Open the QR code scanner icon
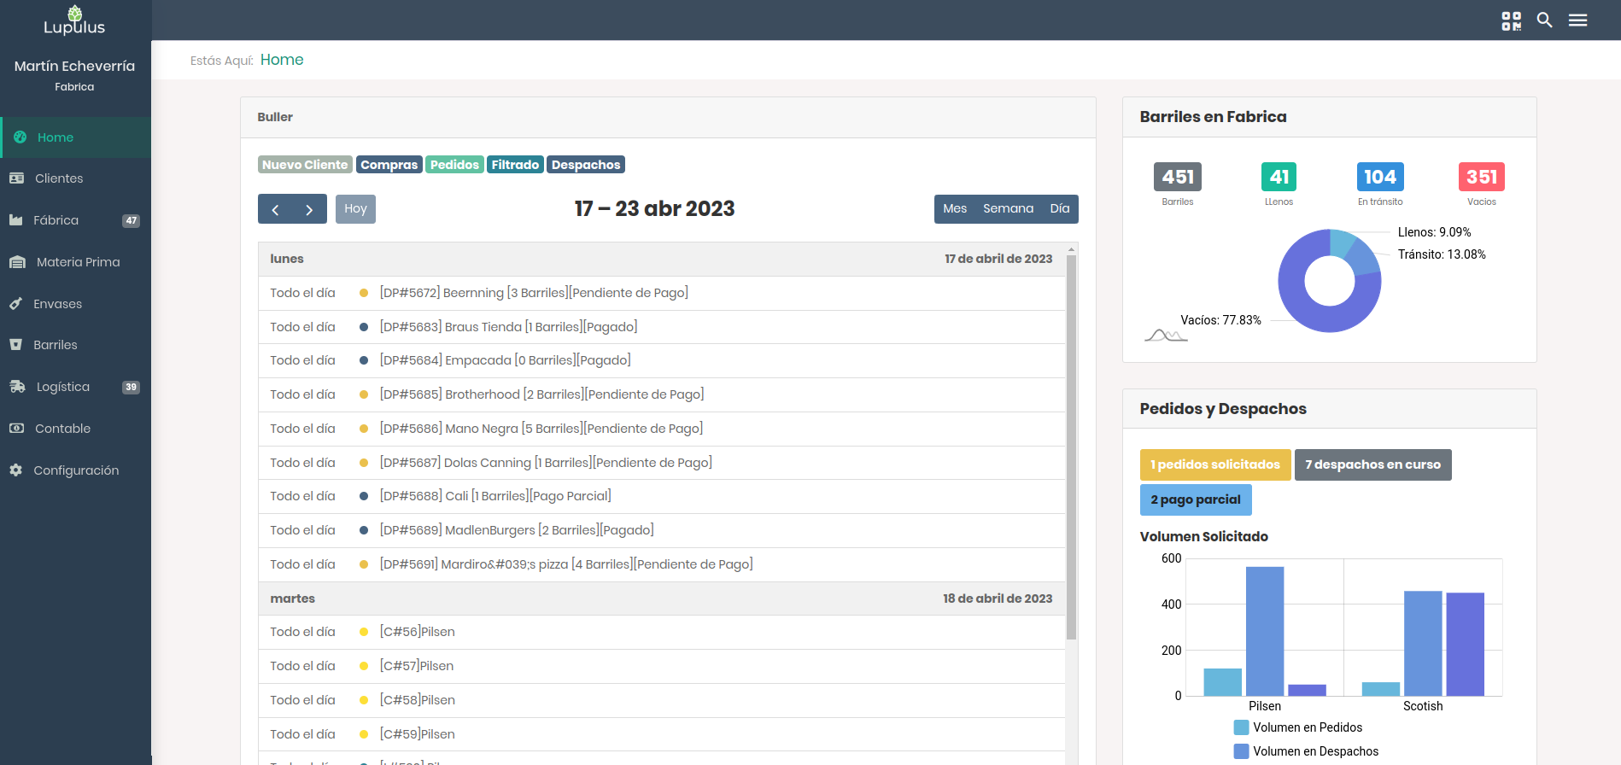1621x765 pixels. click(1511, 20)
